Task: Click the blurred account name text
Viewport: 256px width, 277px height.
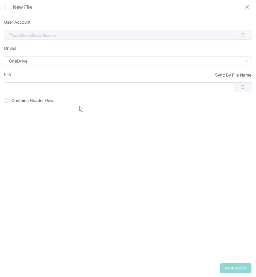Action: [x=32, y=35]
